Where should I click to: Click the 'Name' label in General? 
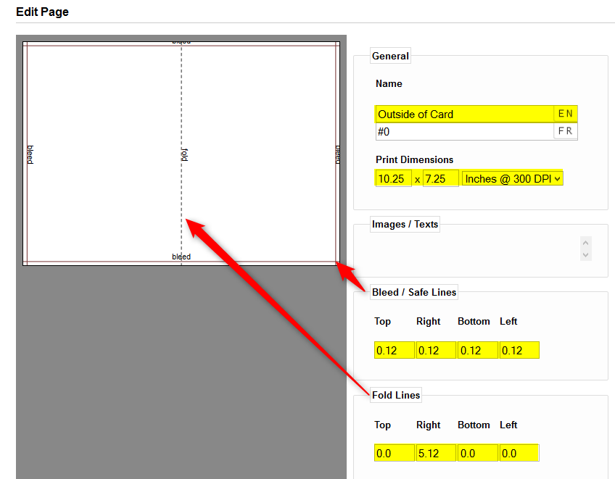click(389, 83)
